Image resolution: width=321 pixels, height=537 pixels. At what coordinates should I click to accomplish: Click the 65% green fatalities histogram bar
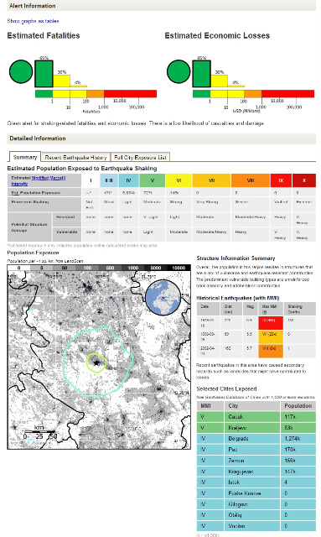tap(44, 74)
